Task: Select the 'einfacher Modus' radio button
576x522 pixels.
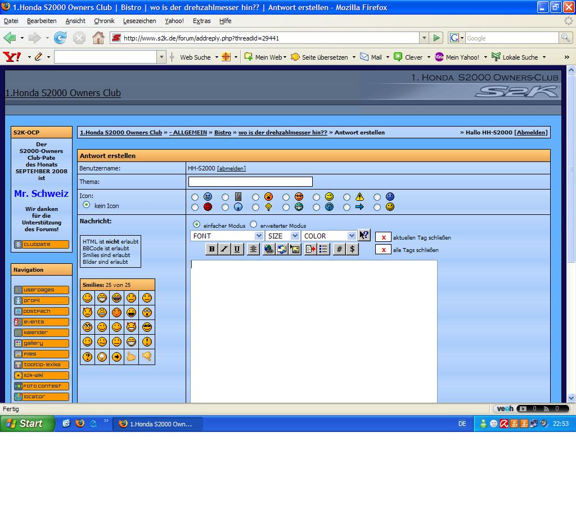Action: click(x=196, y=224)
